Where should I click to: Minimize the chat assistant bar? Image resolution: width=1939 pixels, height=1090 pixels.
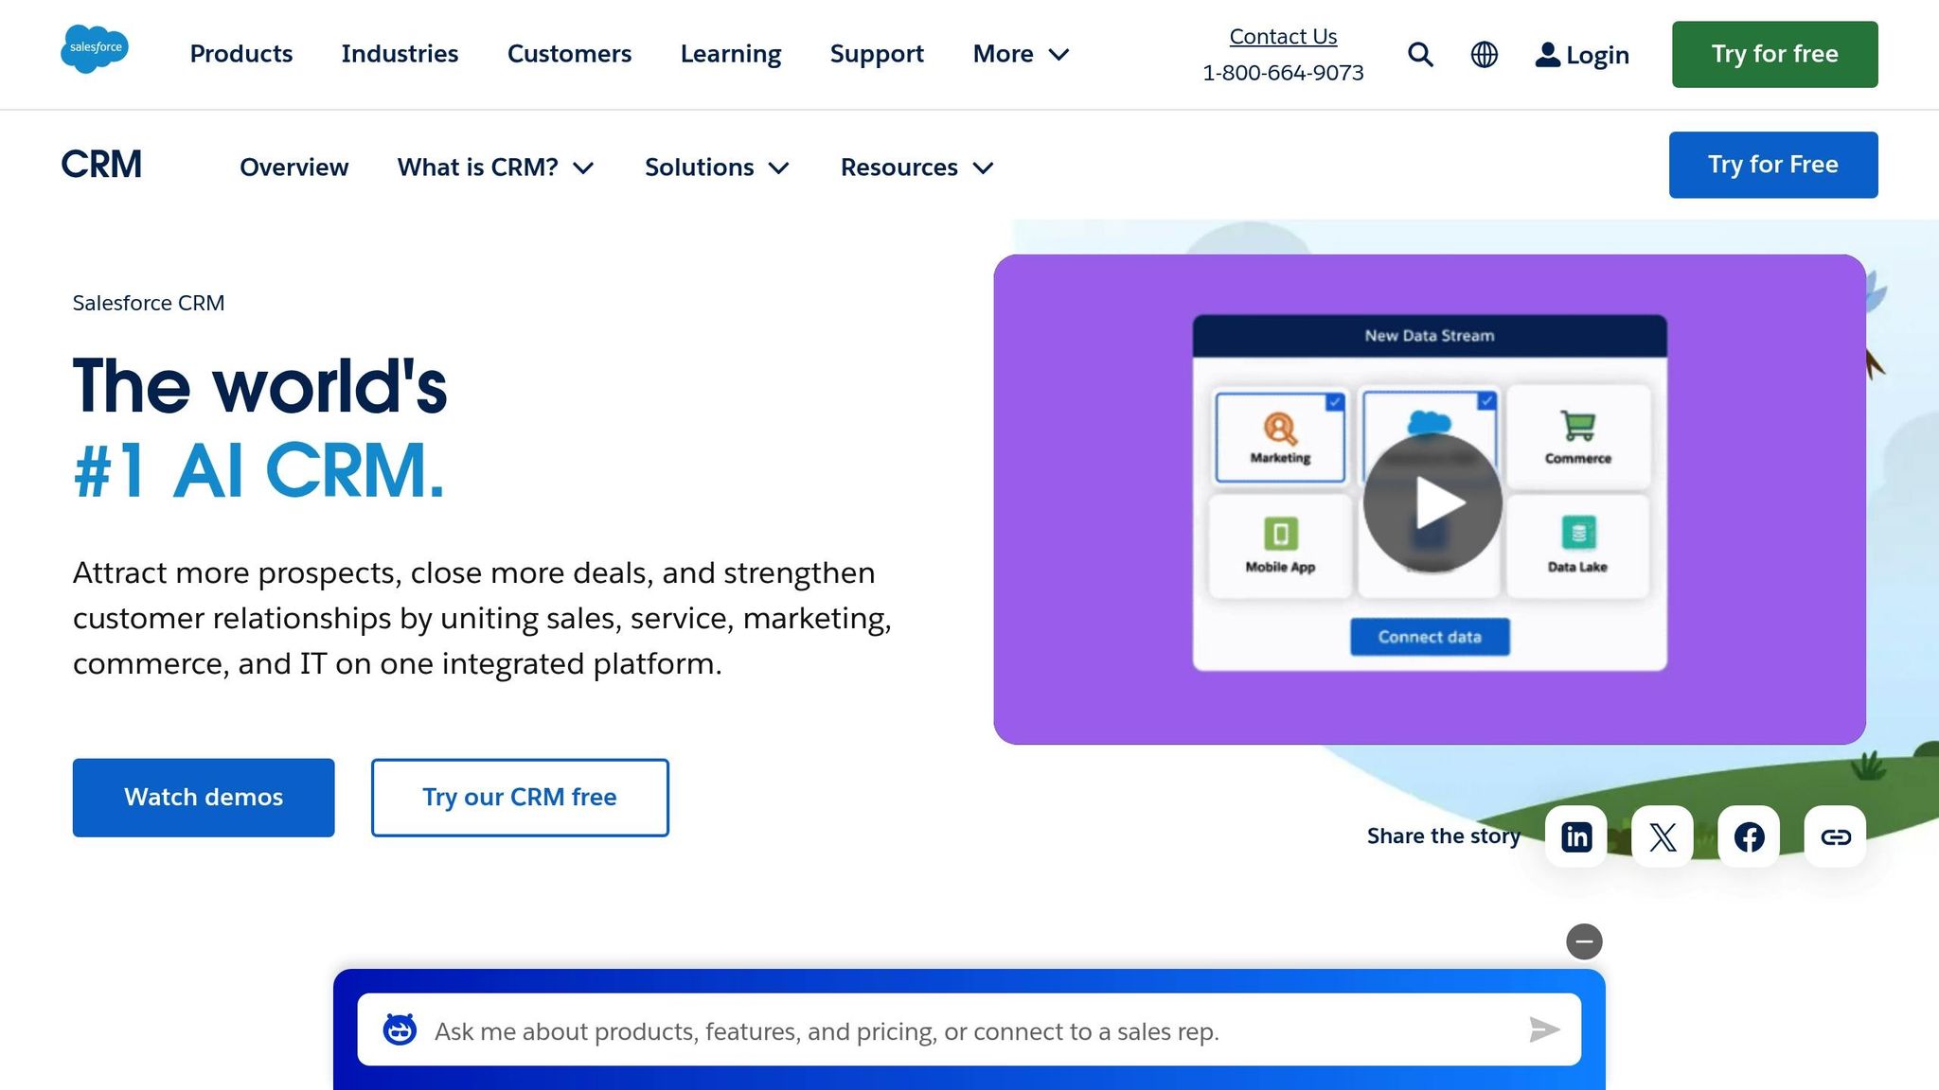tap(1584, 941)
